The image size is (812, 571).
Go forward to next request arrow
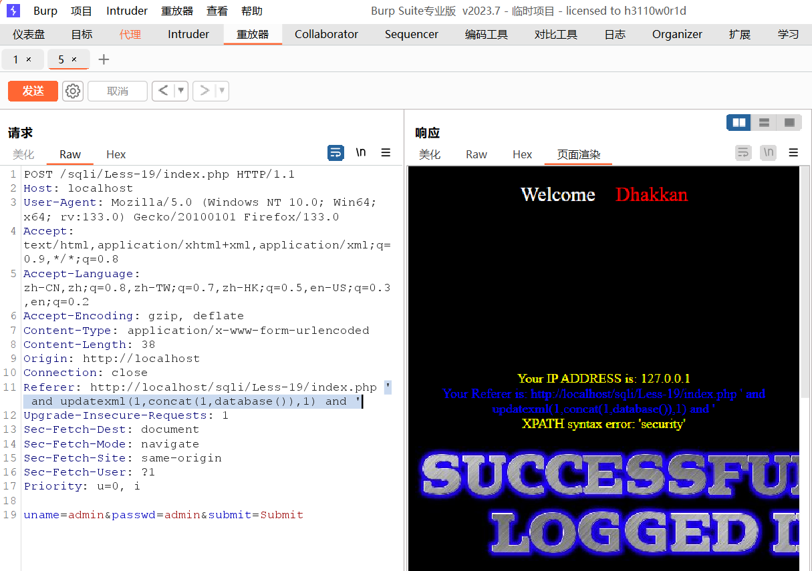(205, 91)
